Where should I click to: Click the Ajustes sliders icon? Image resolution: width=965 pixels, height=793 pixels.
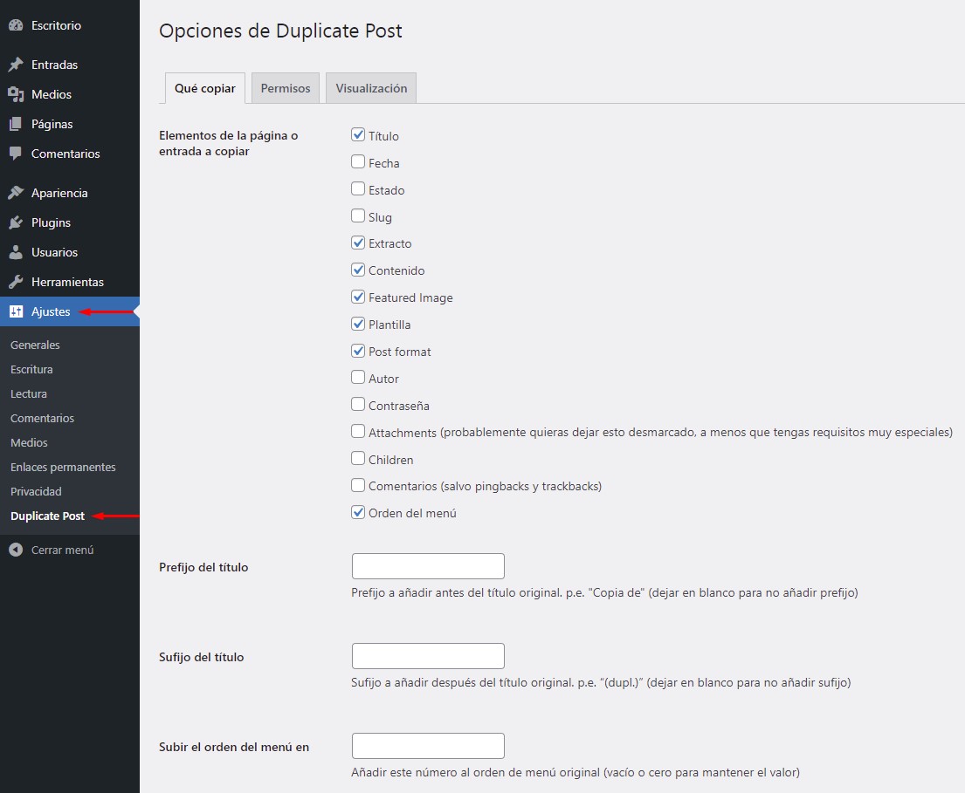click(x=16, y=311)
